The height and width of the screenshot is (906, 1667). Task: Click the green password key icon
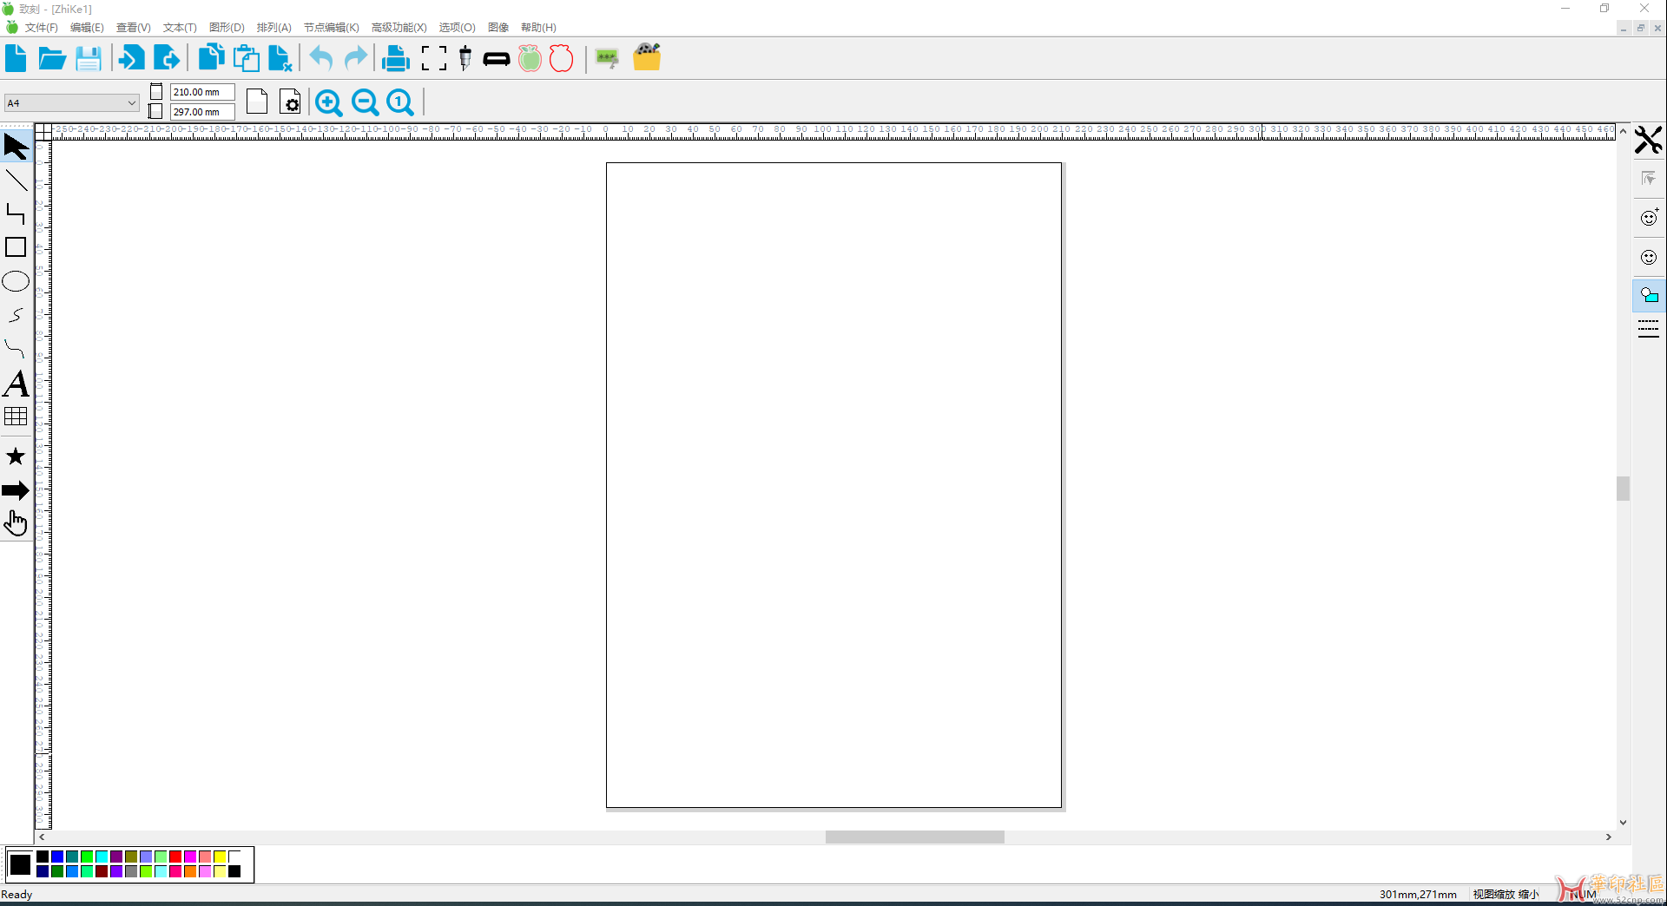[x=608, y=59]
